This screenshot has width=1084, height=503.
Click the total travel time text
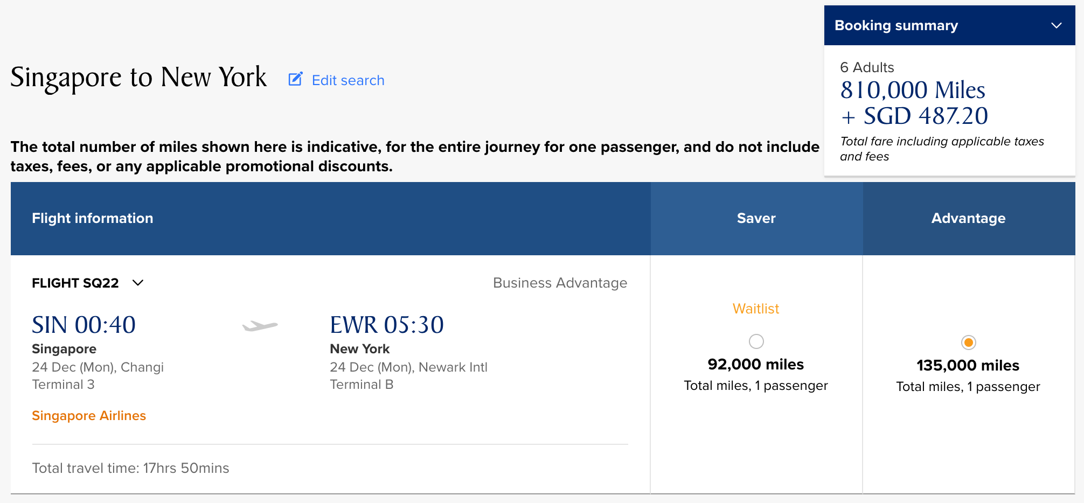pyautogui.click(x=130, y=468)
